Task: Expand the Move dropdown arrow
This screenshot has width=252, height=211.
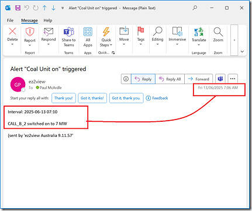Action: (x=124, y=44)
